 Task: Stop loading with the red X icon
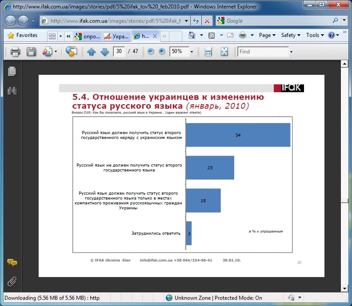tap(207, 21)
